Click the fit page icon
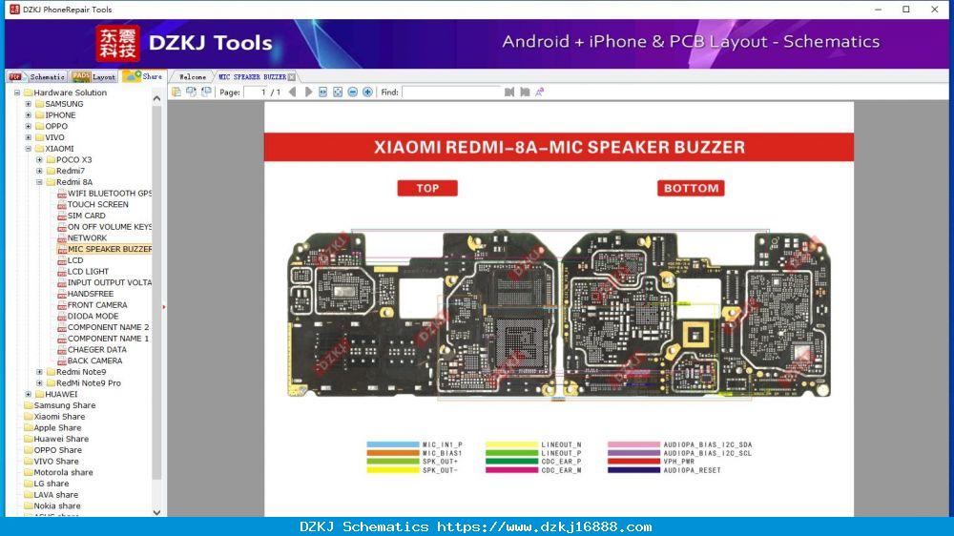The image size is (954, 536). pyautogui.click(x=338, y=92)
